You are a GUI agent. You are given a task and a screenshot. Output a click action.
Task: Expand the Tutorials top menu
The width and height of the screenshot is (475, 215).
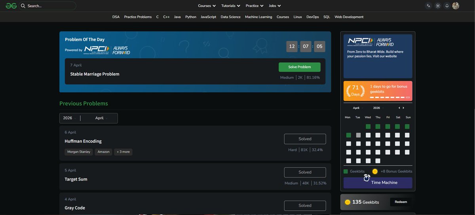231,6
